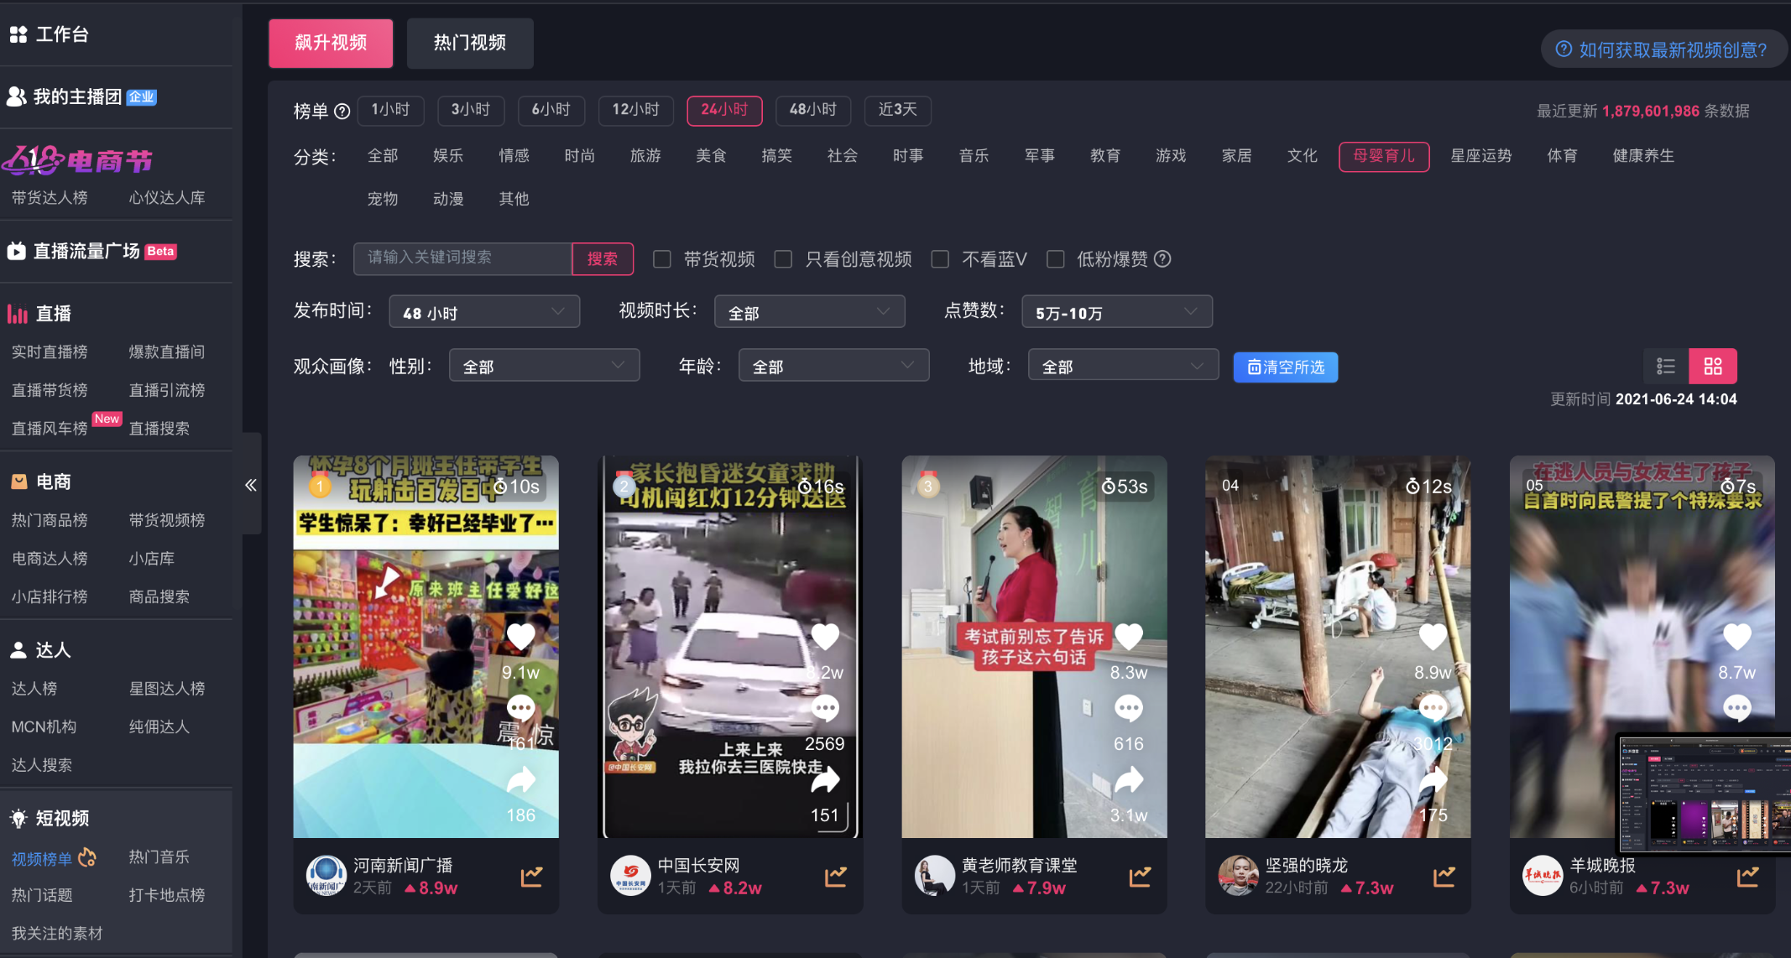Click the 工作台 grid icon
The width and height of the screenshot is (1791, 958).
(x=18, y=34)
